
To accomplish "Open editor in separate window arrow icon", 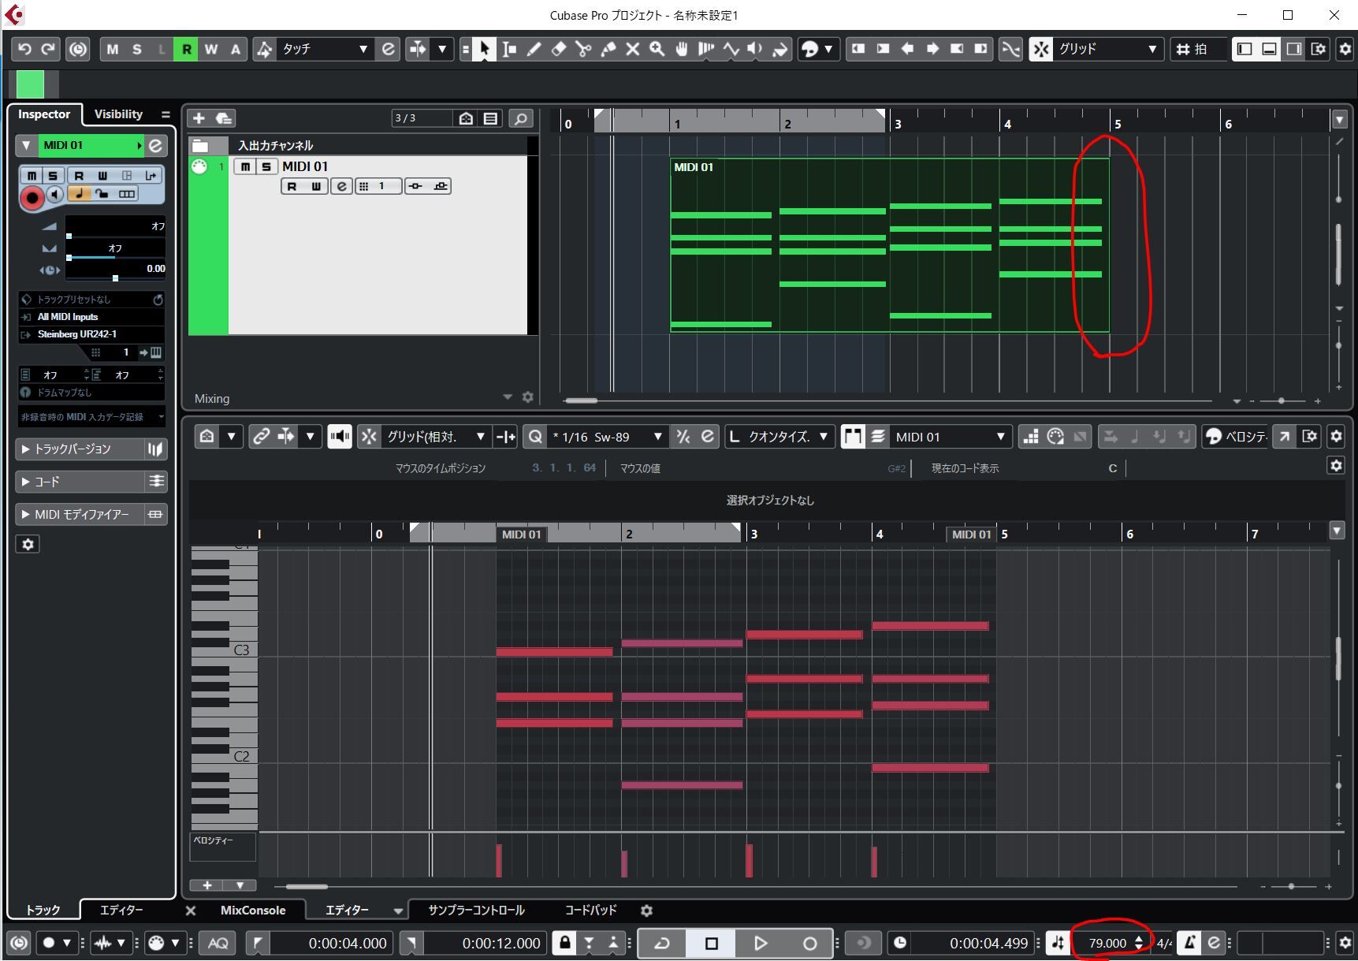I will (x=1285, y=436).
